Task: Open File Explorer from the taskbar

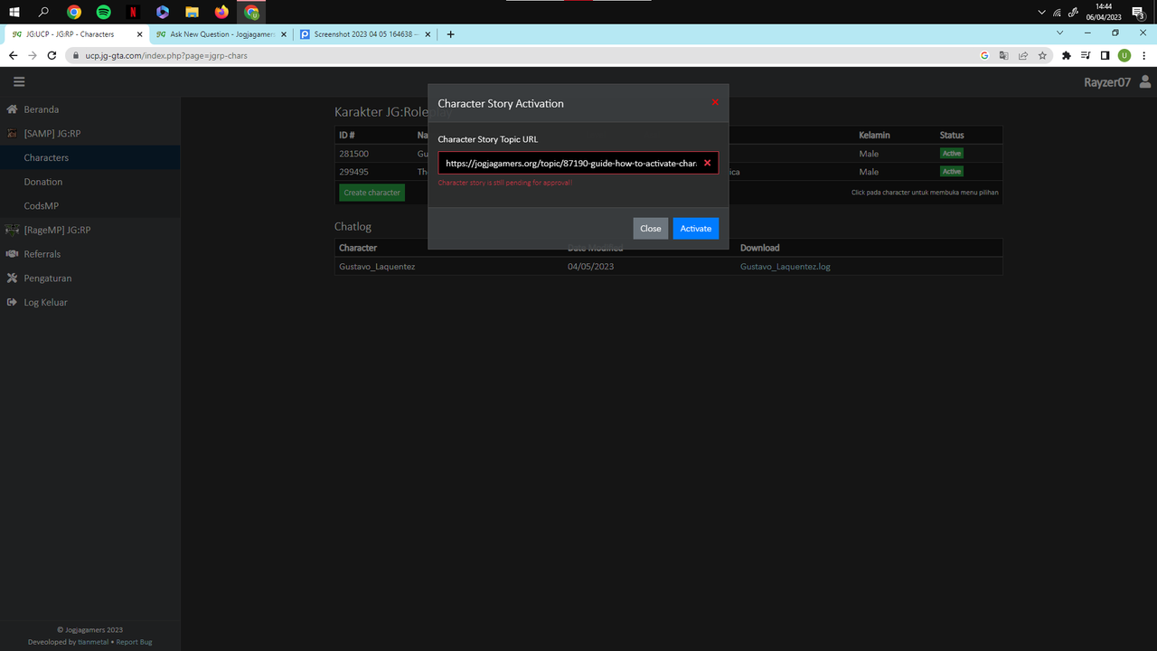Action: click(x=192, y=13)
